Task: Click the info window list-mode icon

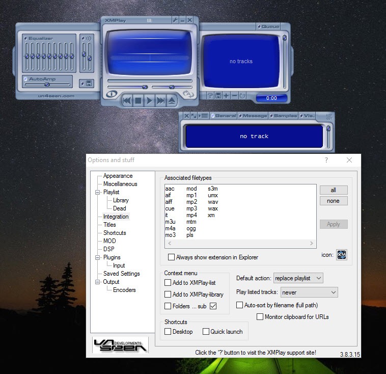Action: (204, 116)
